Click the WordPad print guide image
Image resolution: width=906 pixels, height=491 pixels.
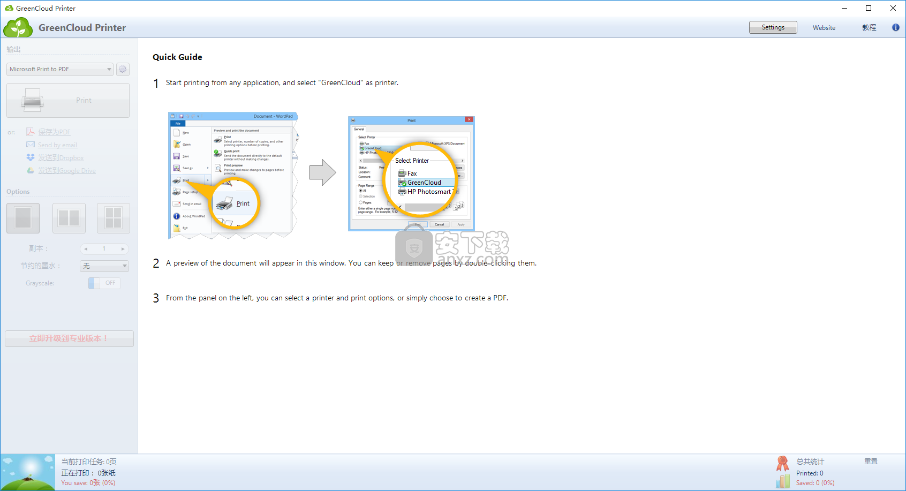click(233, 175)
